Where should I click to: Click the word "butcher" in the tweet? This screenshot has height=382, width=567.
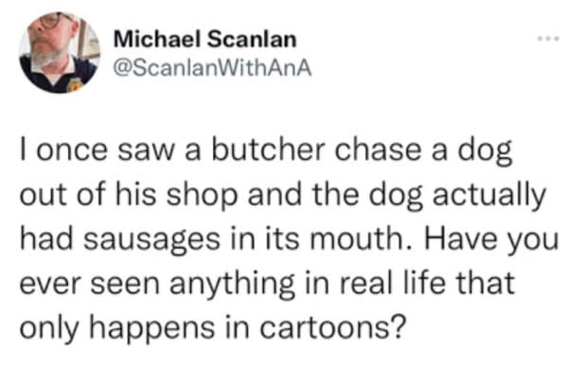pyautogui.click(x=269, y=149)
